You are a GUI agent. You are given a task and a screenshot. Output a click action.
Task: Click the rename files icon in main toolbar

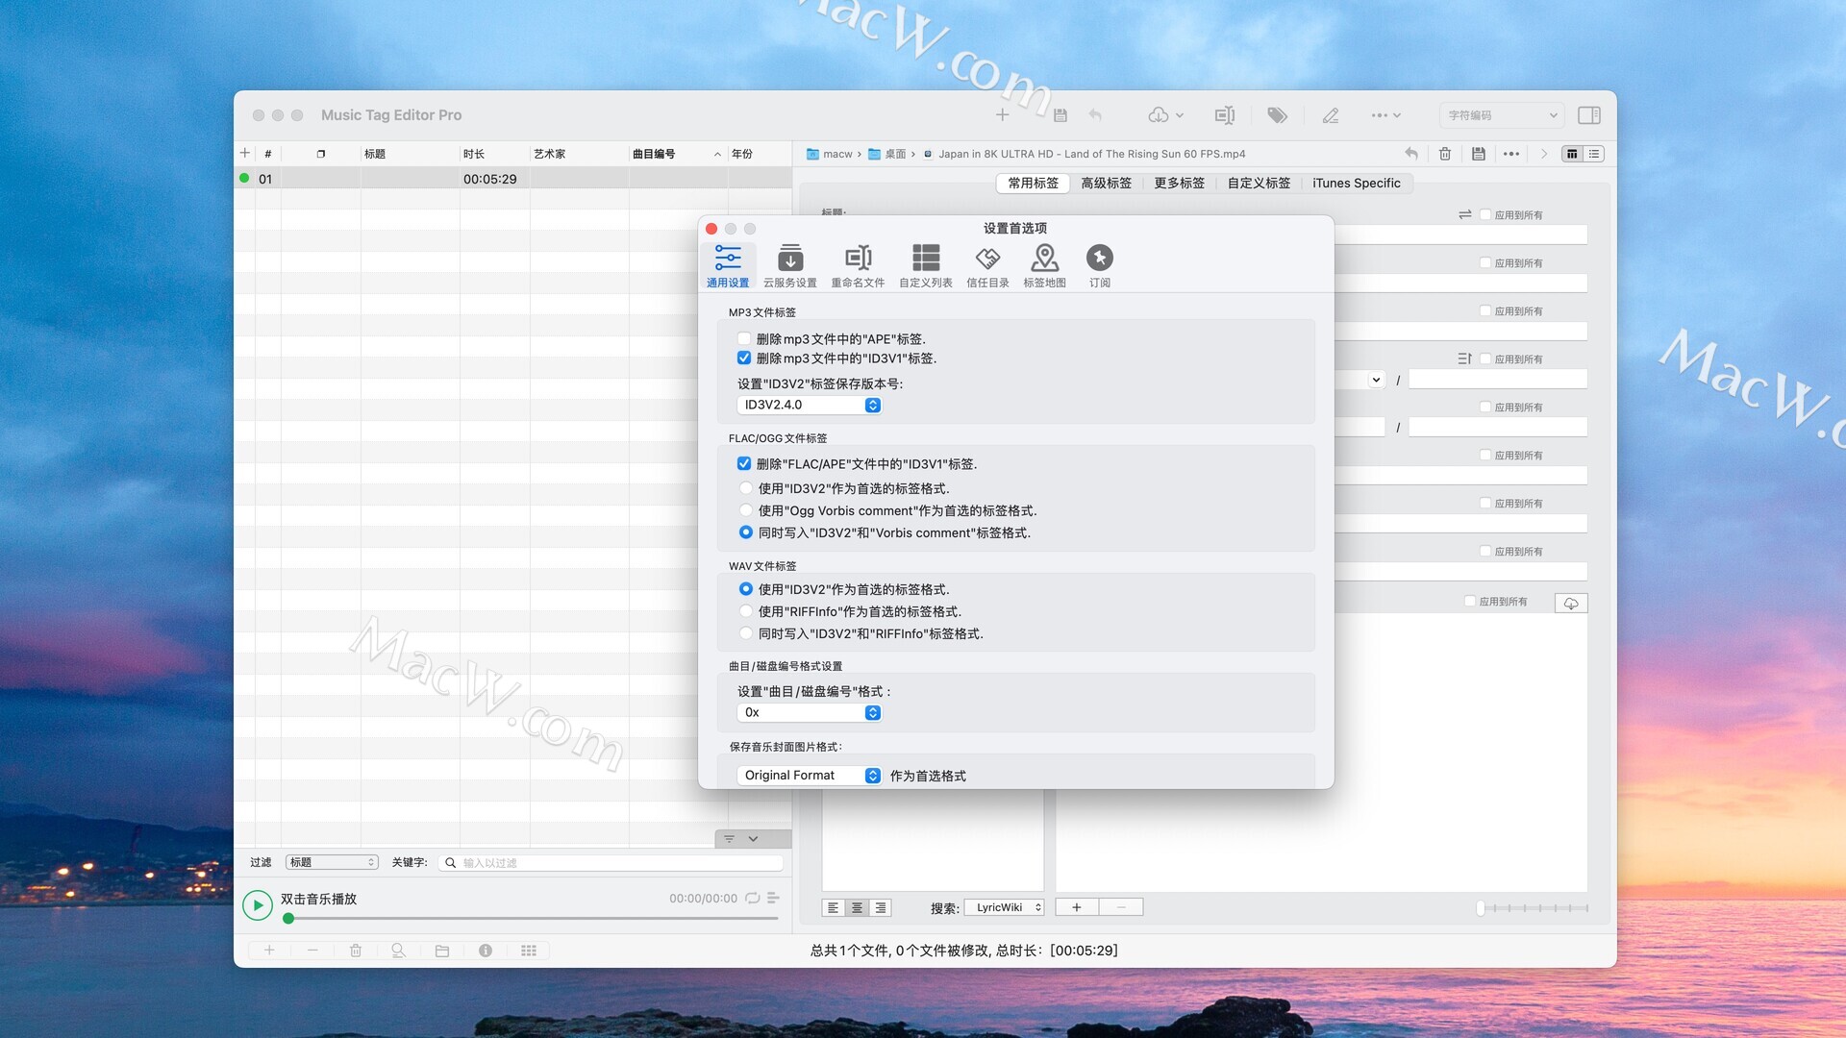(1224, 115)
